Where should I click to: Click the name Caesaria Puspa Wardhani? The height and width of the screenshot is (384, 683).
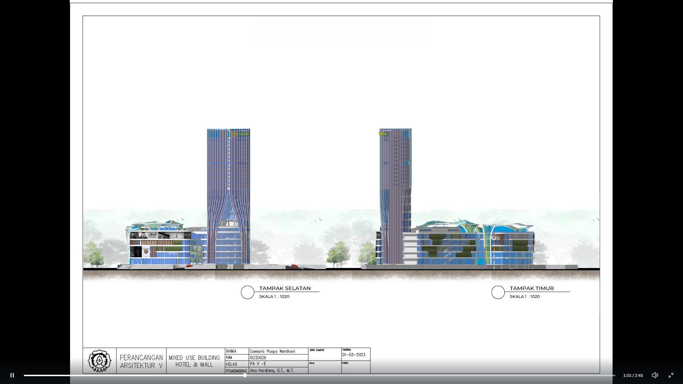272,351
